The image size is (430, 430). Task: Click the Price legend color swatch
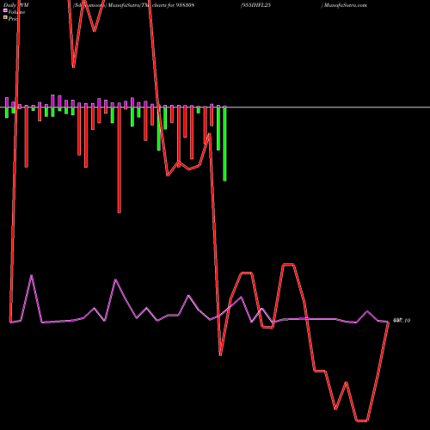coord(5,18)
